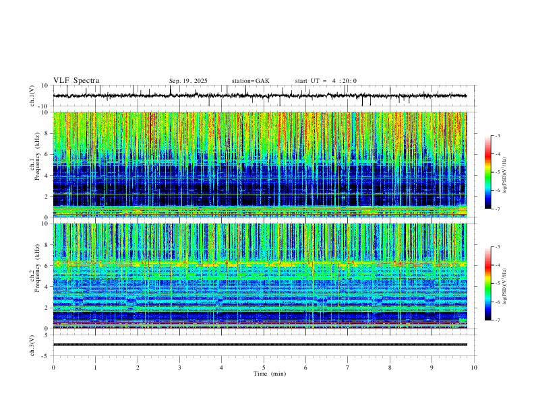The image size is (534, 412).
Task: Click the "-3" tick on ch.1 color bar
Action: (498, 135)
